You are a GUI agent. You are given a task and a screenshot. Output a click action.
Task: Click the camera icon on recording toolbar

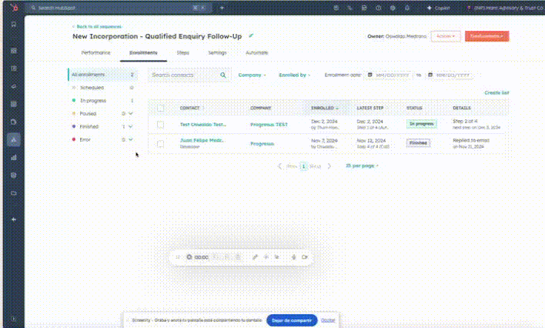306,256
